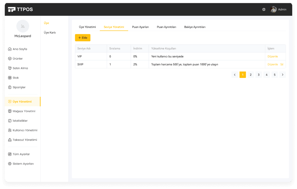Go to previous page arrow

pos(235,75)
